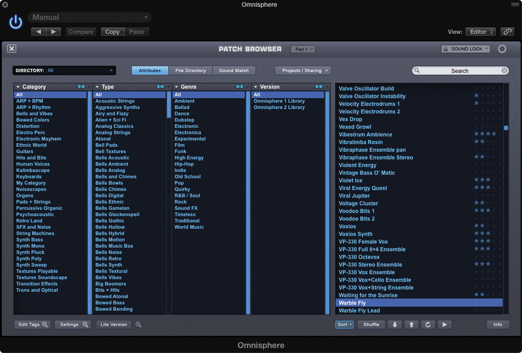Set rating stars for Vibestrum Ambience

pyautogui.click(x=488, y=134)
